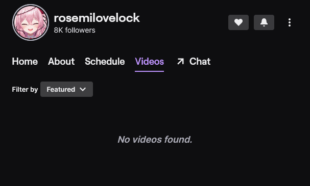Open the Chat pop-out tab
This screenshot has height=186, width=310.
tap(194, 61)
